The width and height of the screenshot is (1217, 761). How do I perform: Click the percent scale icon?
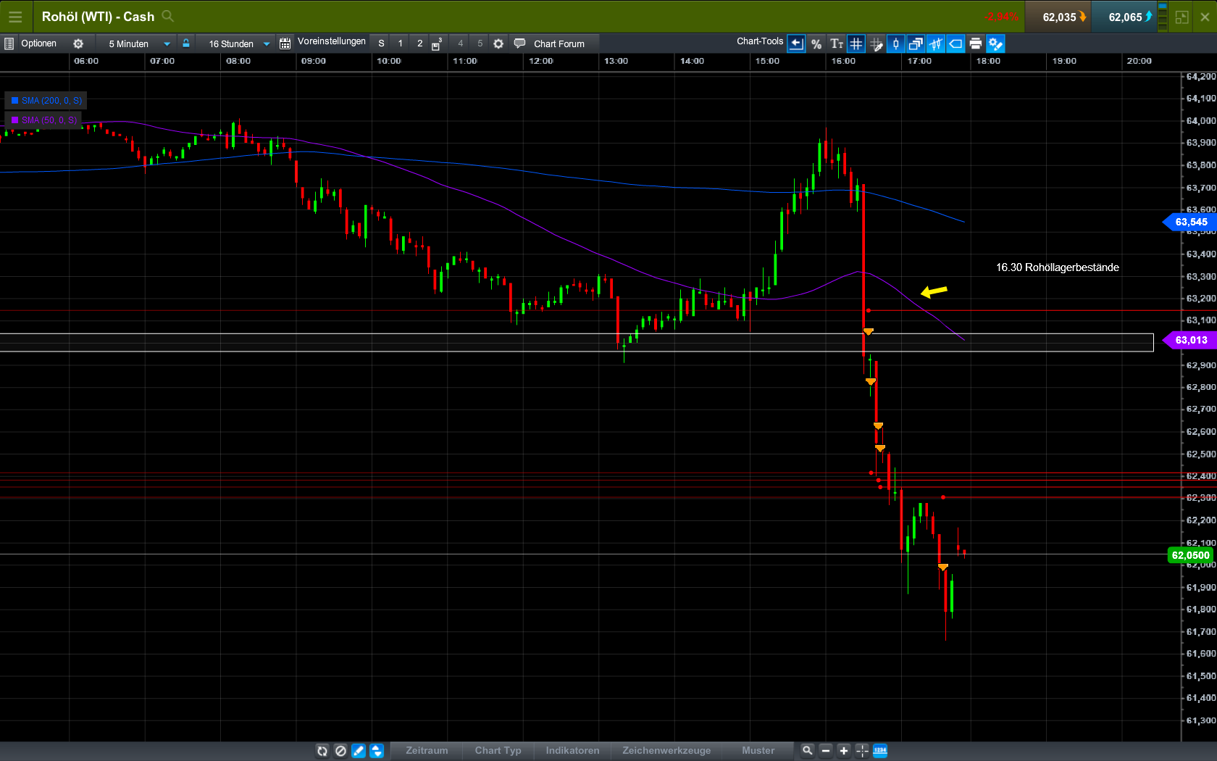816,43
